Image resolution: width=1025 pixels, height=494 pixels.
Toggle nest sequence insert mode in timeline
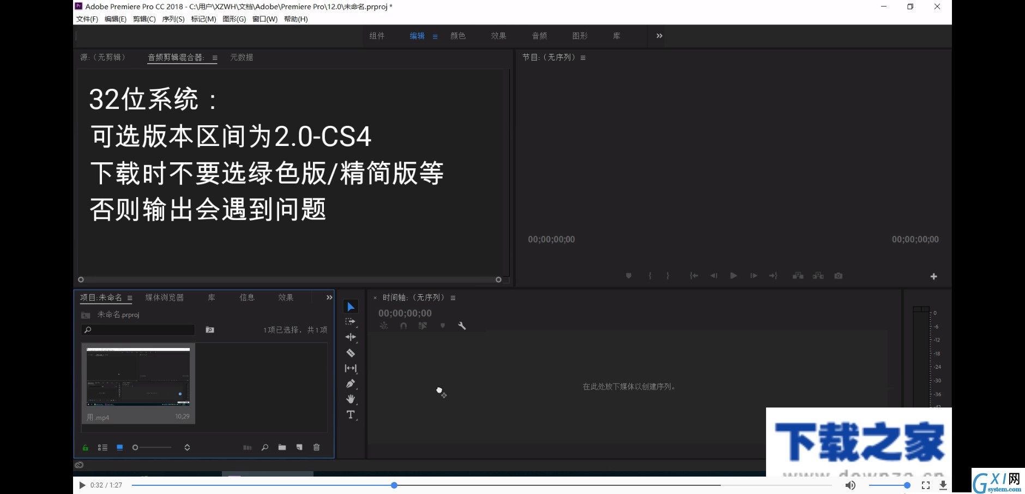pos(384,326)
